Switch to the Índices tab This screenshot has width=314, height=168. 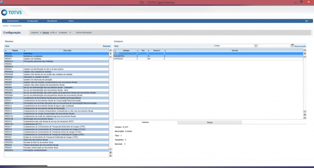point(210,122)
